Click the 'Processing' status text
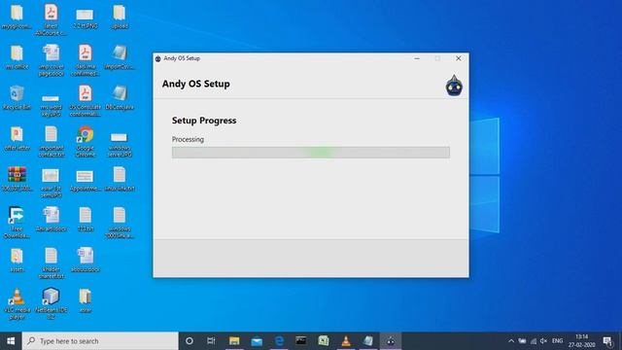 click(x=188, y=139)
